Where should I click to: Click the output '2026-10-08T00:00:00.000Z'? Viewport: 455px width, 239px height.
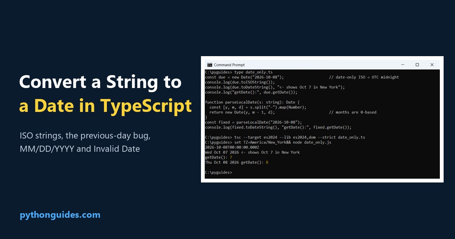(x=232, y=147)
